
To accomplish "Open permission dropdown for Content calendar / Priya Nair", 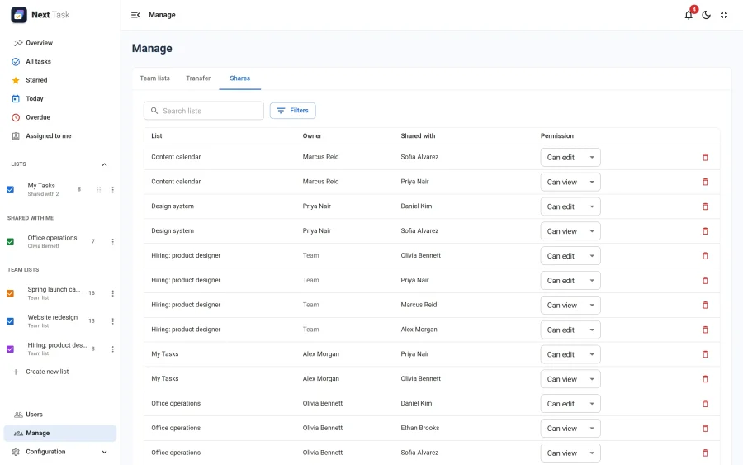I will click(x=570, y=182).
